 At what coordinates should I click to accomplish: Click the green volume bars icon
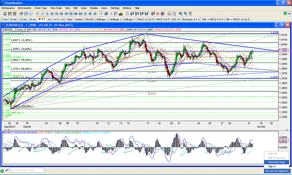121,14
